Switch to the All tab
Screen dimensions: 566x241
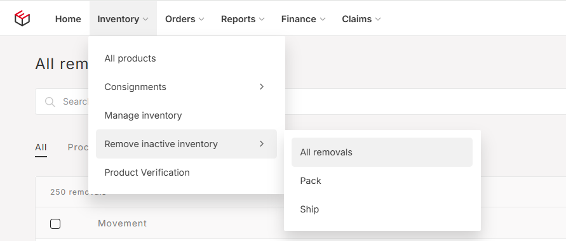coord(41,147)
